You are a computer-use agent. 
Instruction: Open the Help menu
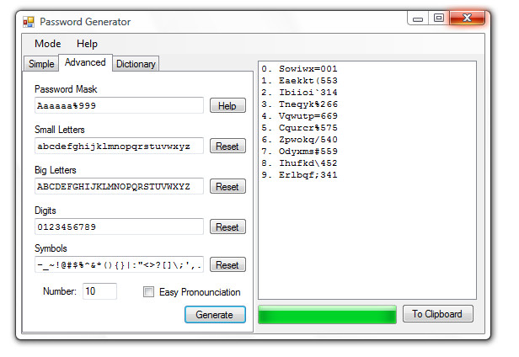(x=87, y=44)
